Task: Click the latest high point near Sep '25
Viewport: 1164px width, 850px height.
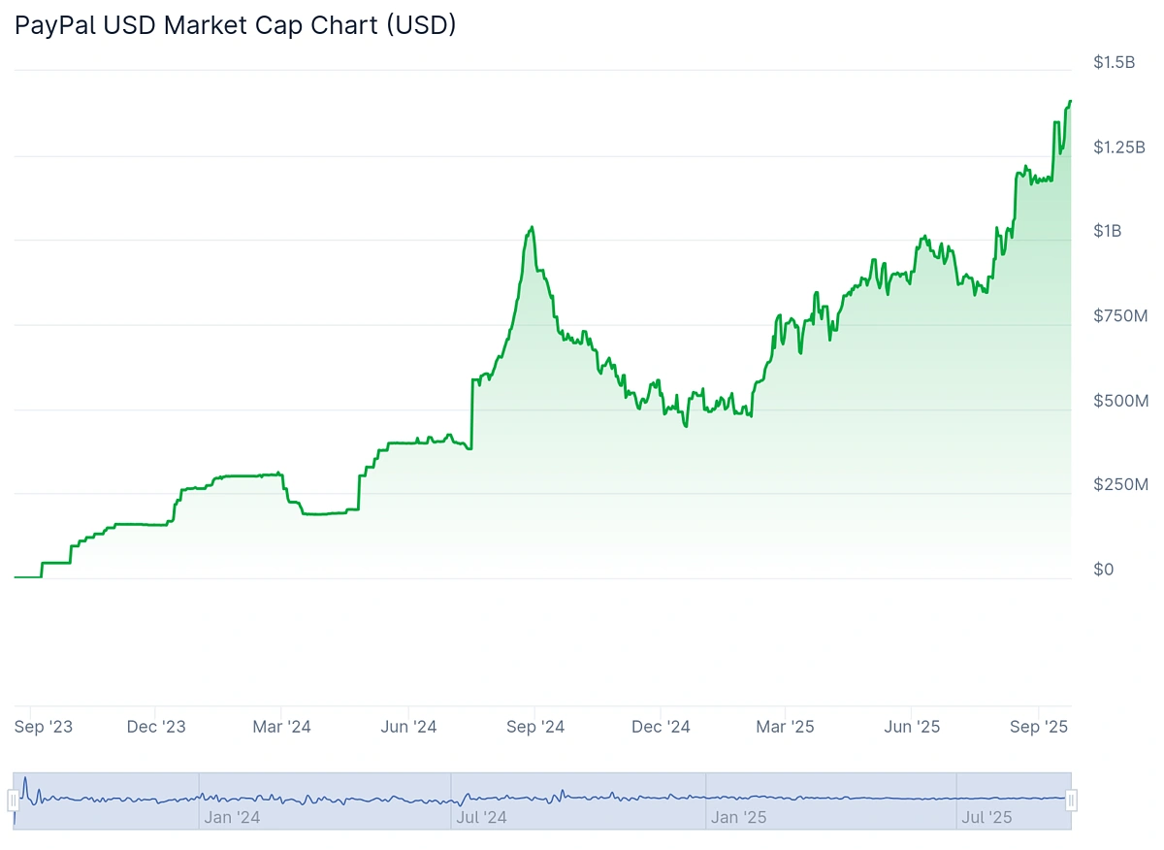Action: pyautogui.click(x=1070, y=102)
